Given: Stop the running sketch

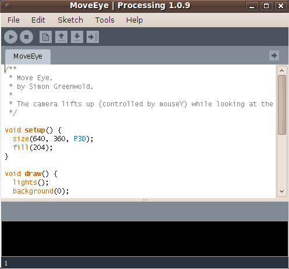Looking at the screenshot, I should 26,37.
